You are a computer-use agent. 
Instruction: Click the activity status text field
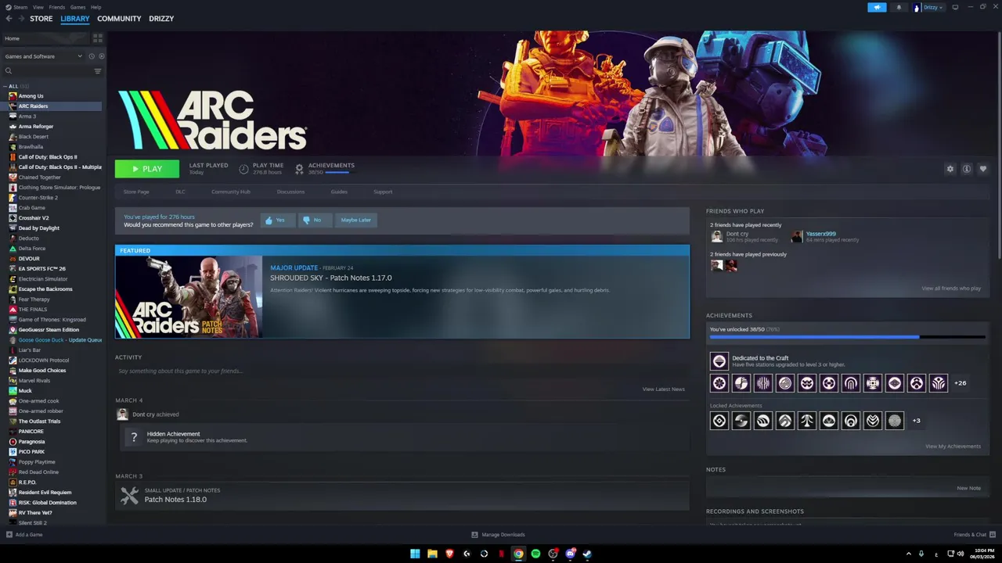coord(402,371)
